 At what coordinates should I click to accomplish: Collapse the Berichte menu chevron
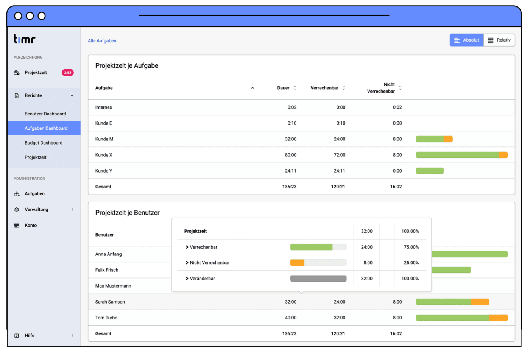coord(72,96)
